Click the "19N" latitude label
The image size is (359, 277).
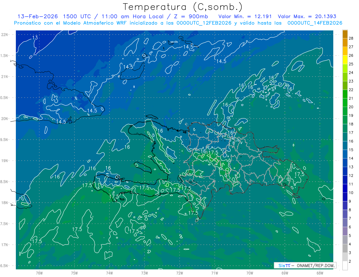coord(4,161)
